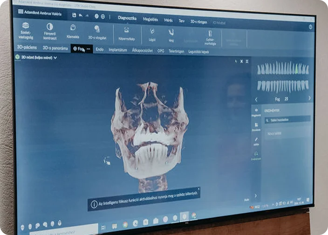
Task: Close the Intelligens fókusz notification banner
Action: pos(198,189)
